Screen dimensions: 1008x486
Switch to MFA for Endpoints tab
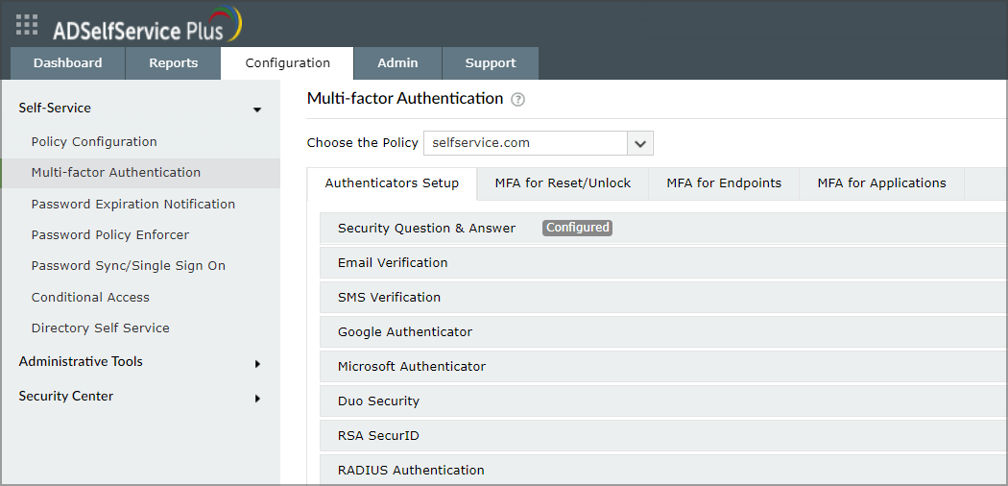tap(724, 183)
